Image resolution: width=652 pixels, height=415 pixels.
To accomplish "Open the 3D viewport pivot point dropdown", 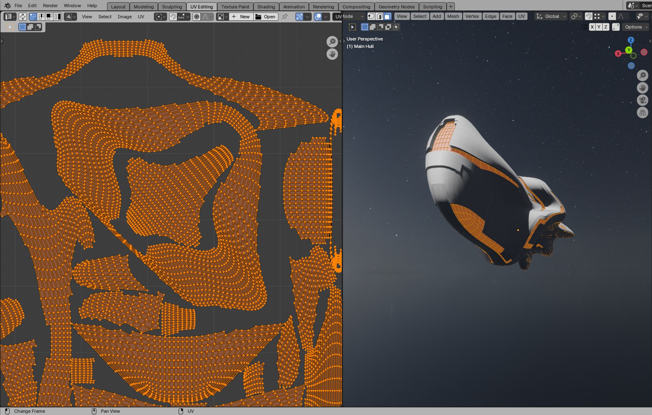I will click(576, 16).
